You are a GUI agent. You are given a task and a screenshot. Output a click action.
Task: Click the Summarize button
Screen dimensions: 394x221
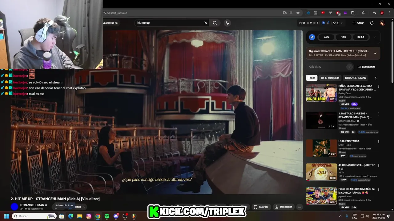click(x=366, y=67)
